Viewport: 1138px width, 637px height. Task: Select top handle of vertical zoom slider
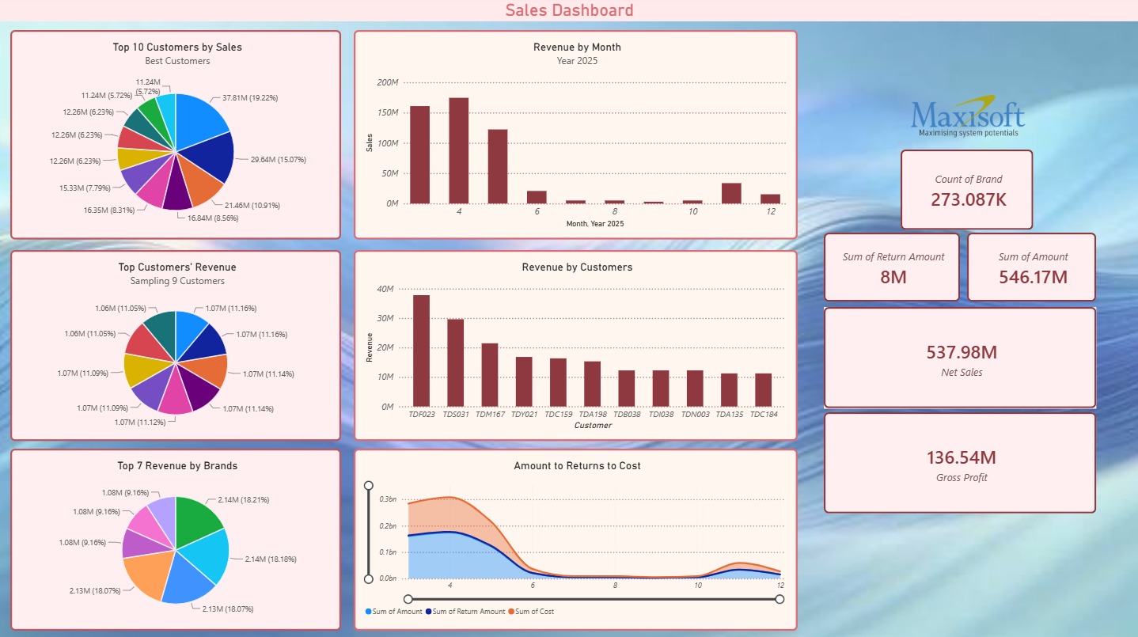368,485
